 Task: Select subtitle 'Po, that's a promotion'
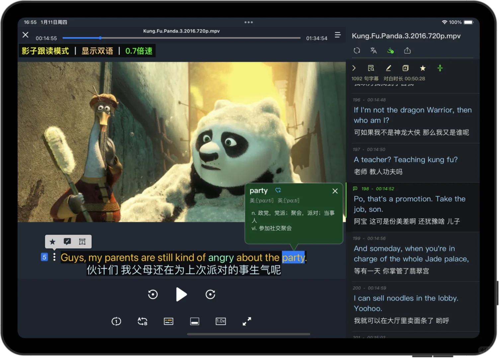tap(413, 207)
